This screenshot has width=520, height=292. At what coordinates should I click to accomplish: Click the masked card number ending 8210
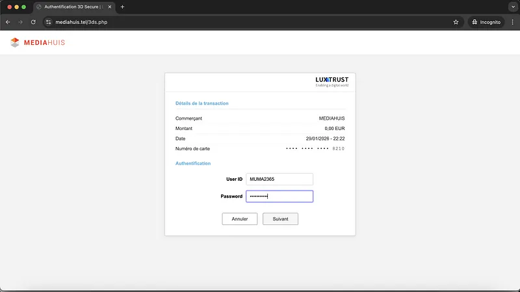[315, 149]
